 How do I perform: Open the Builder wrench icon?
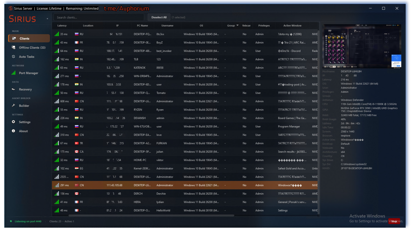(x=14, y=106)
